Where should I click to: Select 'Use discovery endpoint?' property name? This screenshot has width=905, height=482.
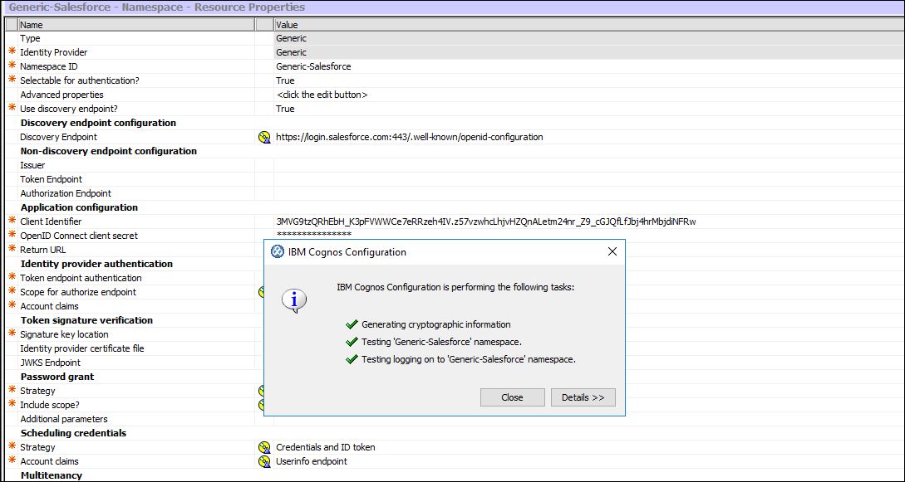pyautogui.click(x=69, y=109)
